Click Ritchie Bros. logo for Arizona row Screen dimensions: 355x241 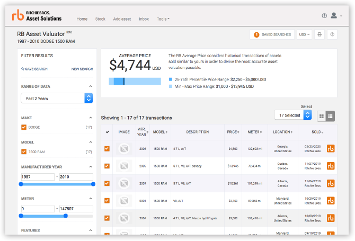[x=331, y=218]
